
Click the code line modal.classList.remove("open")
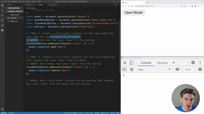tap(49, 70)
